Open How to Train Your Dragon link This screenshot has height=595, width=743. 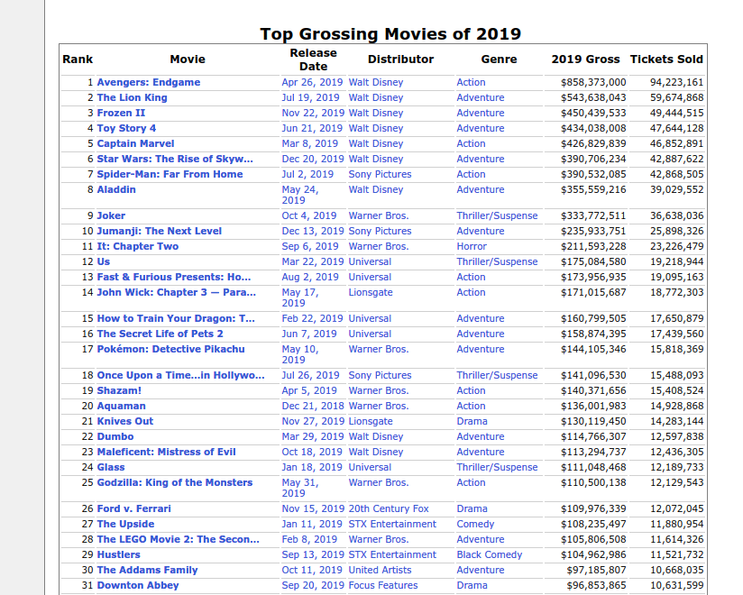(x=176, y=318)
